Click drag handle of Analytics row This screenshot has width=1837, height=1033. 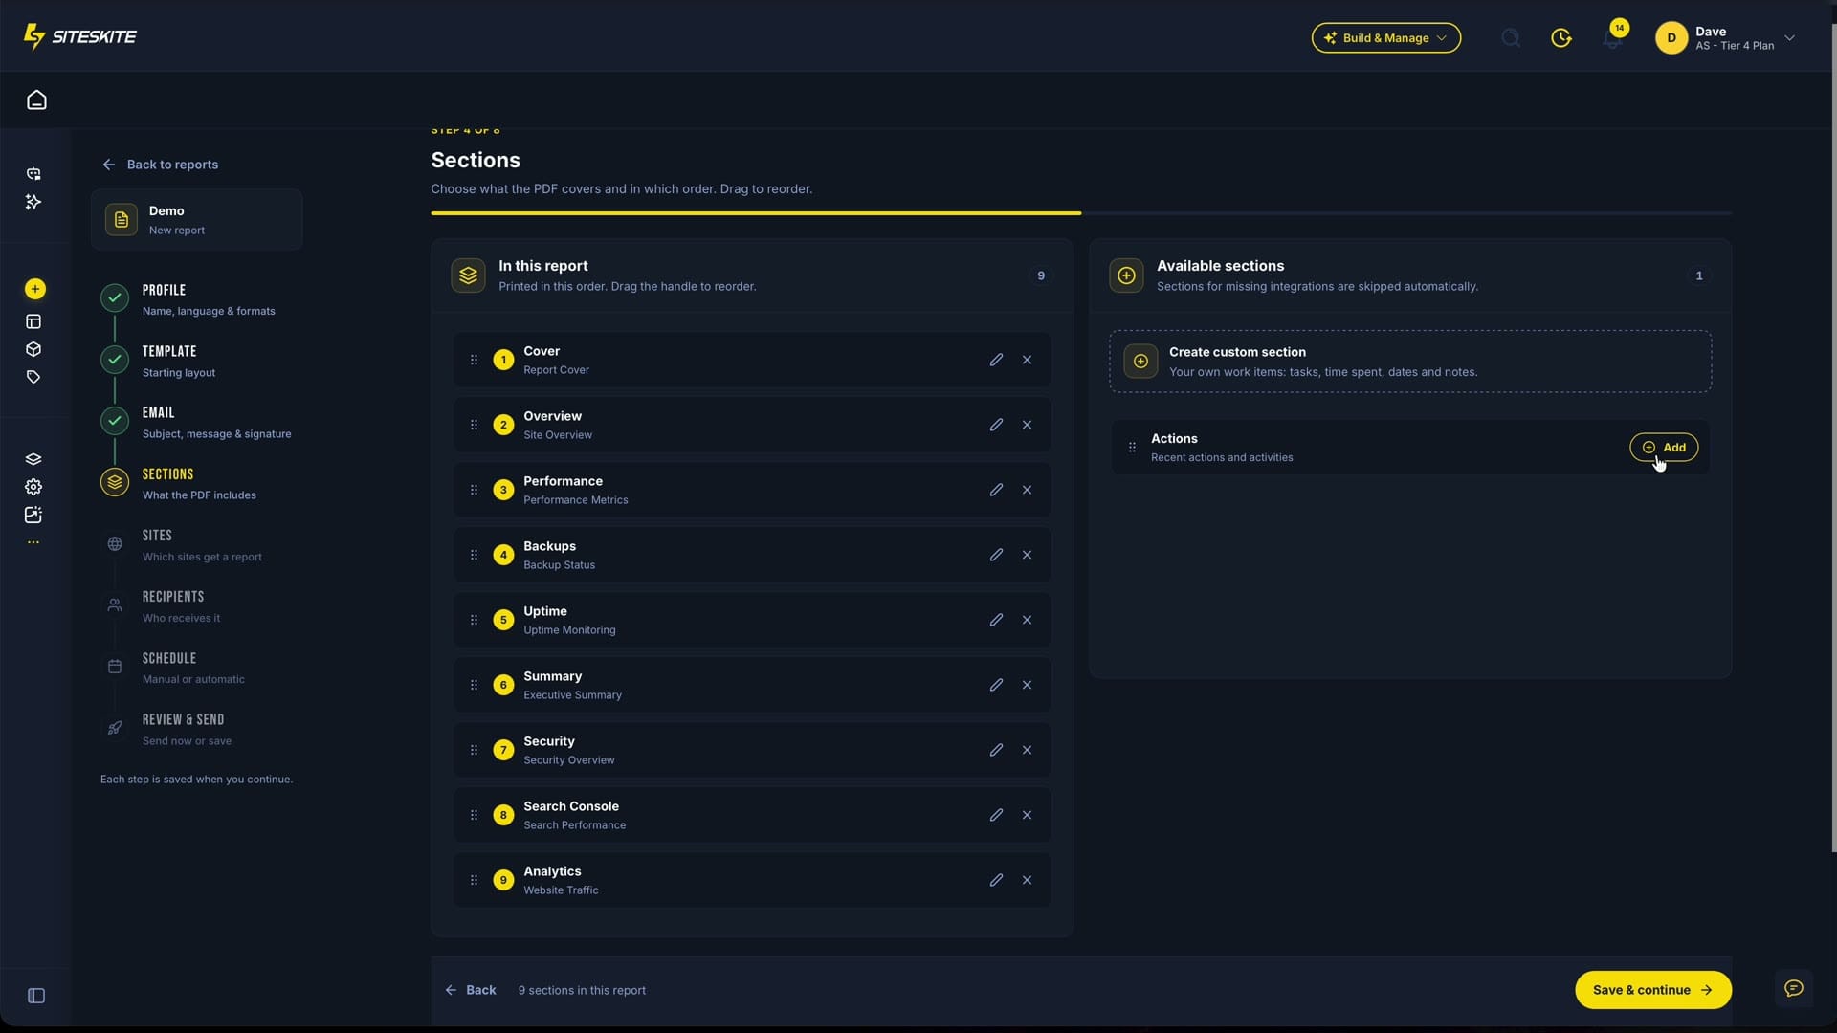pyautogui.click(x=474, y=880)
